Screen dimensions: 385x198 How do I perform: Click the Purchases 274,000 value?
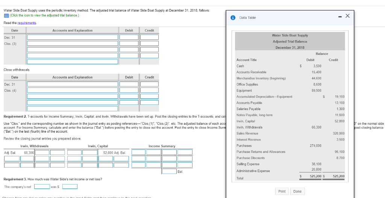click(x=315, y=146)
